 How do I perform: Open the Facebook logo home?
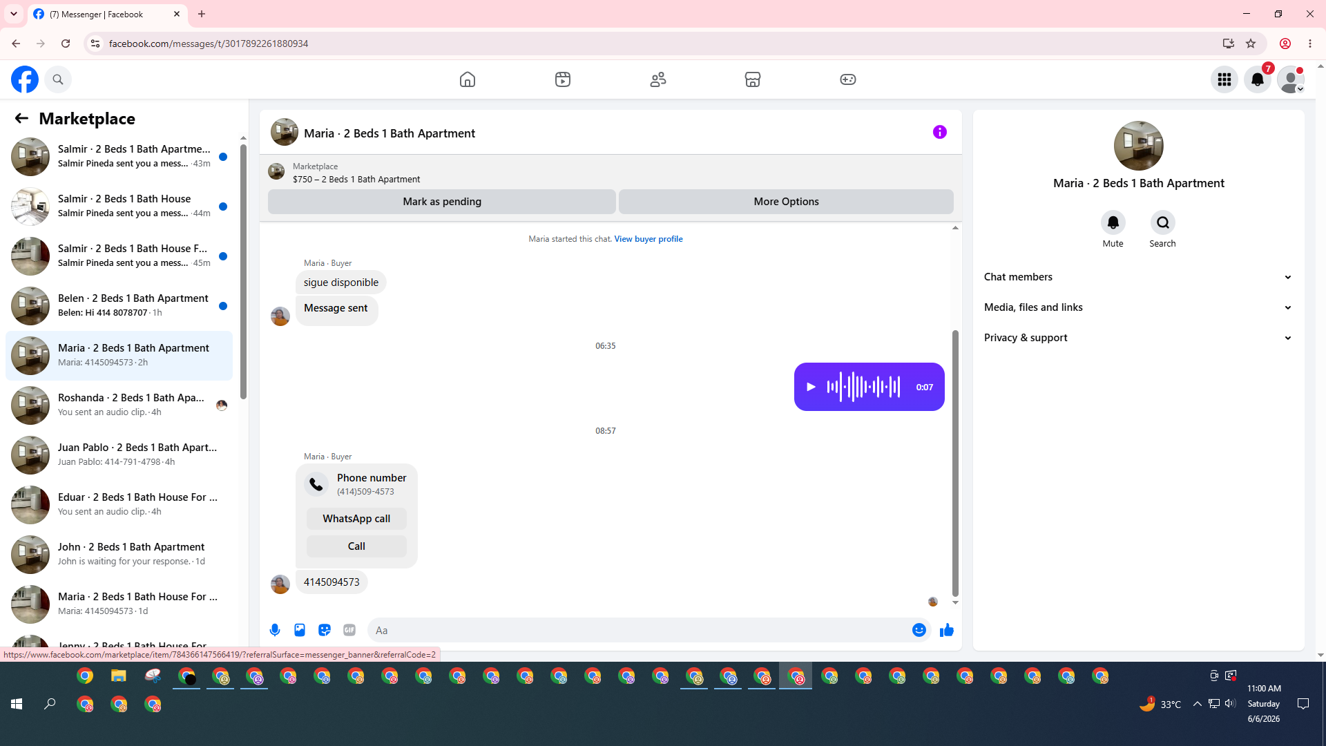click(25, 79)
